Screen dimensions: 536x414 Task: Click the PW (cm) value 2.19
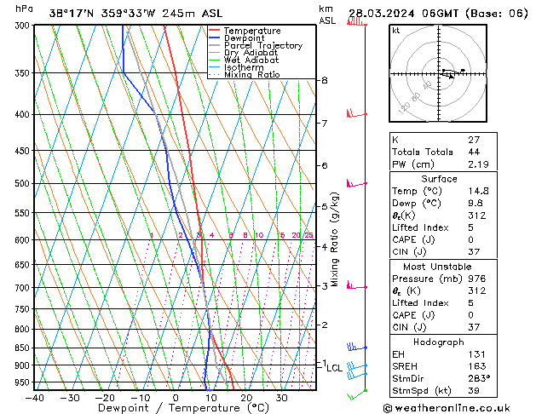click(x=478, y=164)
